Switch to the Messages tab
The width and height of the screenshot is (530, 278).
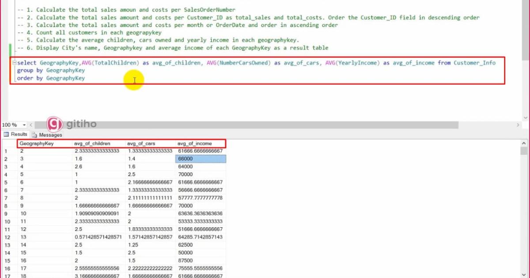coord(50,135)
